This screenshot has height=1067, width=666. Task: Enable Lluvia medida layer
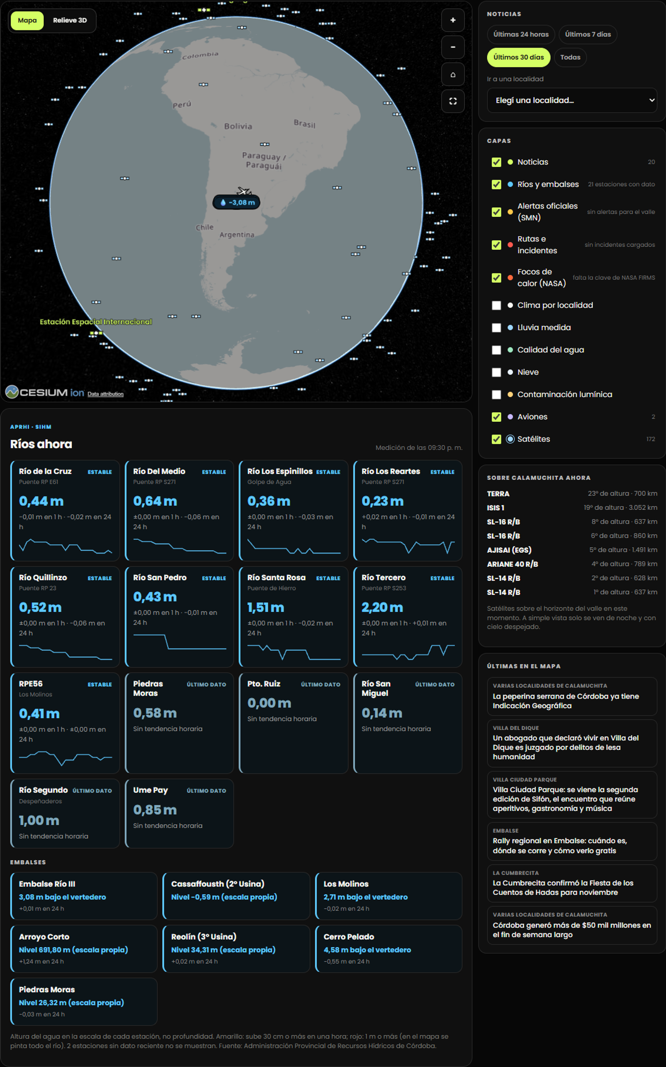(x=496, y=328)
